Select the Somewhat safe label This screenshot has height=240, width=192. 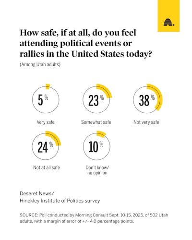click(x=96, y=122)
